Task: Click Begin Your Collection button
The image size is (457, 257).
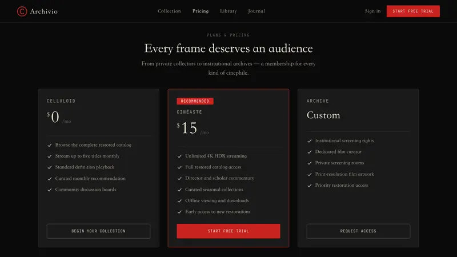Action: click(98, 231)
